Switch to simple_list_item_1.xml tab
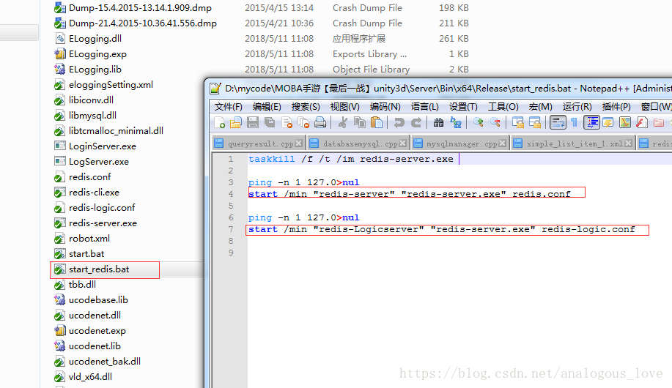Screen dimensions: 672x388 tap(573, 143)
